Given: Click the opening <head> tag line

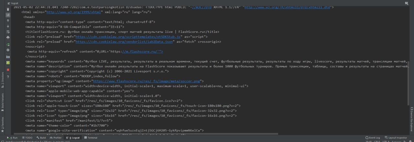Looking at the screenshot, I should pyautogui.click(x=29, y=17).
